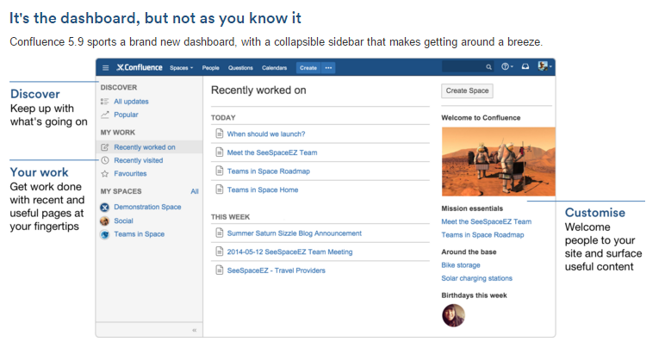Click the Popular trend chart icon
The image size is (665, 348).
105,115
